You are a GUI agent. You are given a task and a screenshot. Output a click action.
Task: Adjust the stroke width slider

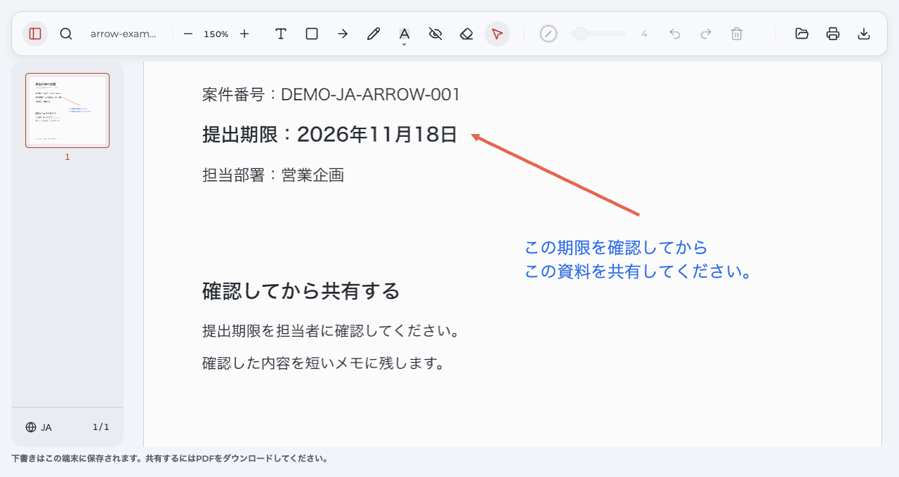(x=598, y=34)
